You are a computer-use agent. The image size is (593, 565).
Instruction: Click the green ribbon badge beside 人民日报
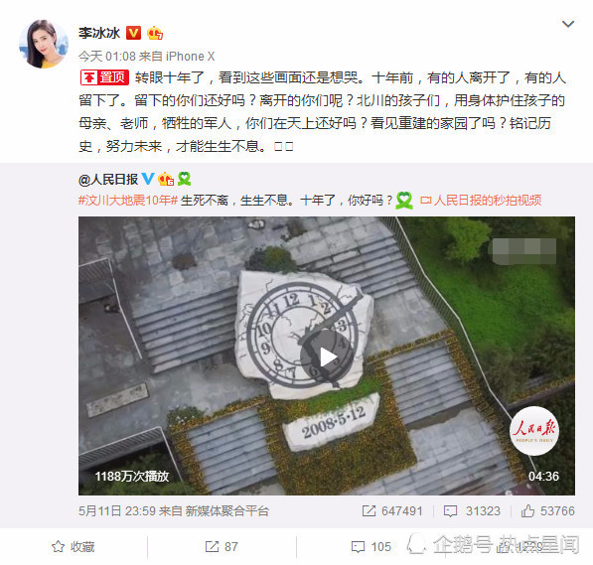[x=184, y=179]
